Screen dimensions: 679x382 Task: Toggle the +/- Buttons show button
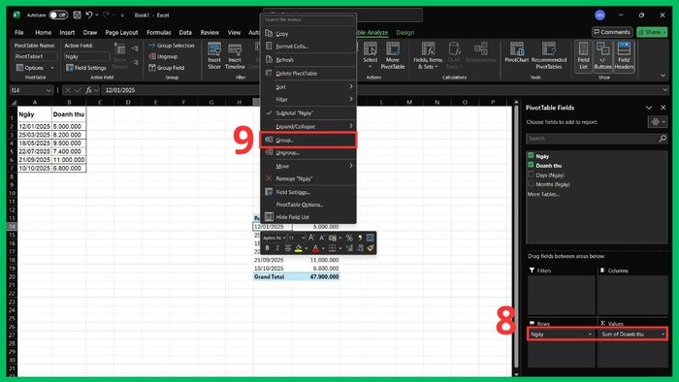[602, 56]
